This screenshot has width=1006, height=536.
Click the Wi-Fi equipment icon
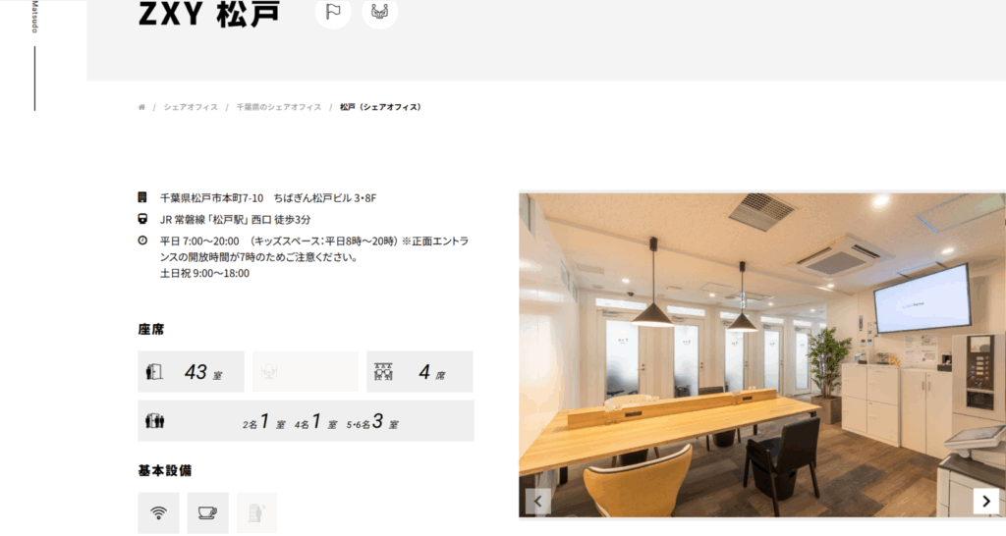(x=158, y=512)
